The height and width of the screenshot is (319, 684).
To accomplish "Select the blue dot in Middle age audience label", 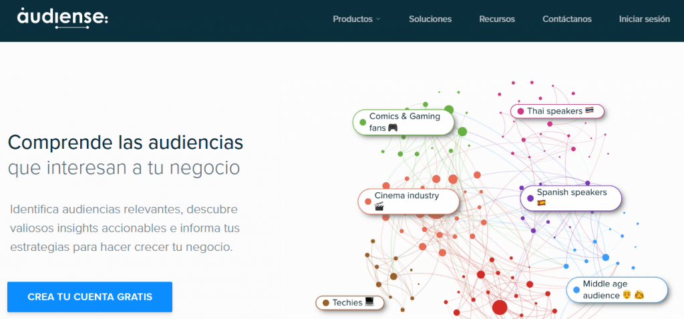I will [576, 290].
